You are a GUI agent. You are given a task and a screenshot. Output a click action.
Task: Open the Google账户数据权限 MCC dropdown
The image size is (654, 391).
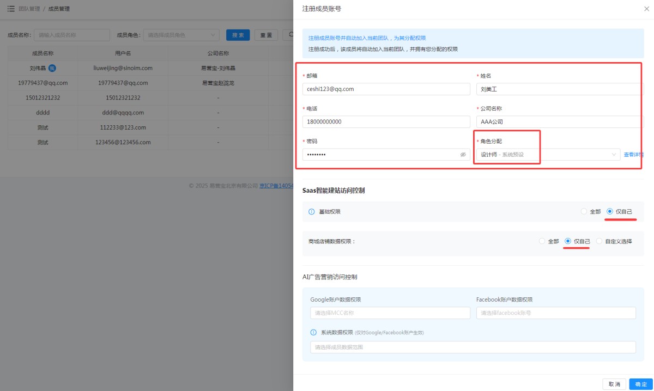pos(390,313)
